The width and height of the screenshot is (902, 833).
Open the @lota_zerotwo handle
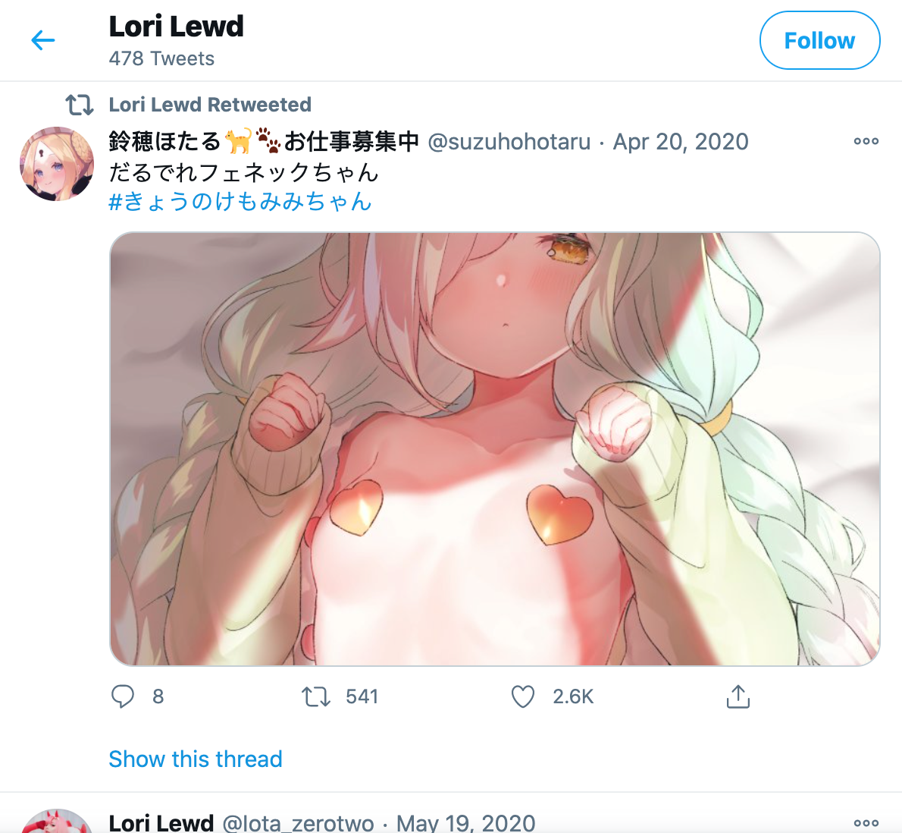[298, 823]
